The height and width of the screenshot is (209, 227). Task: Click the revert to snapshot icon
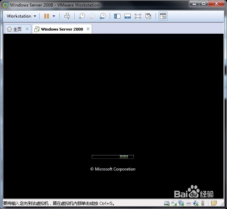click(x=92, y=16)
